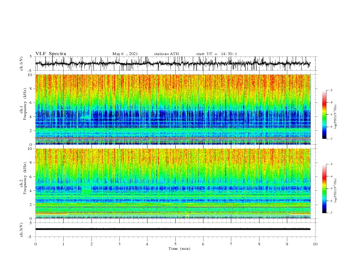Click the ch.1 PSD color scale bar
This screenshot has height=274, width=355.
(324, 115)
